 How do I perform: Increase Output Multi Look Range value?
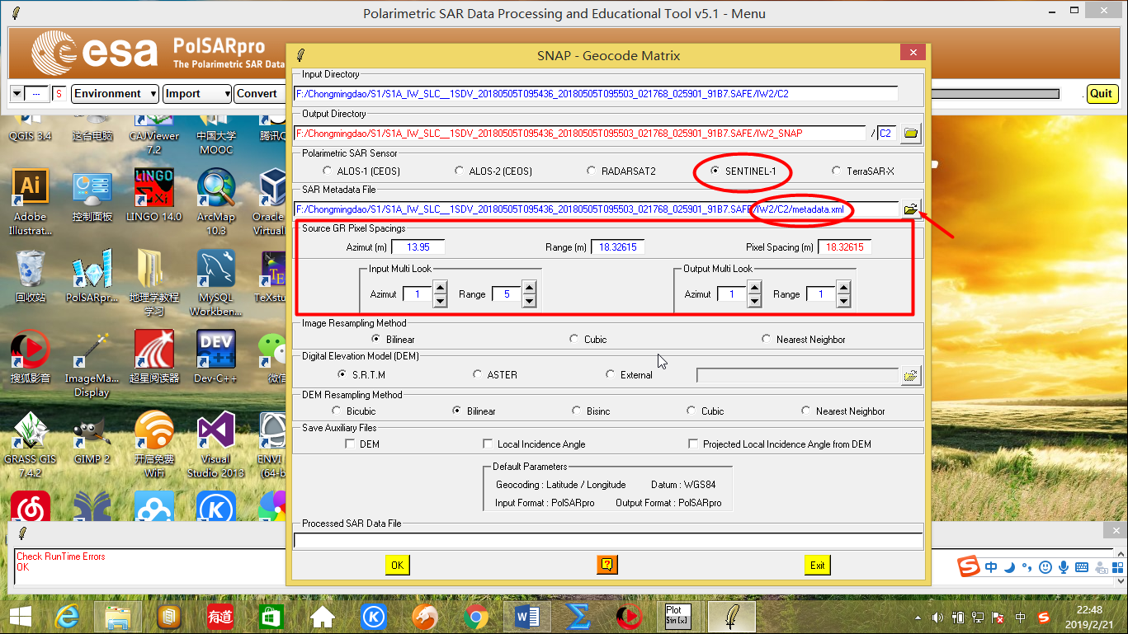[x=842, y=288]
